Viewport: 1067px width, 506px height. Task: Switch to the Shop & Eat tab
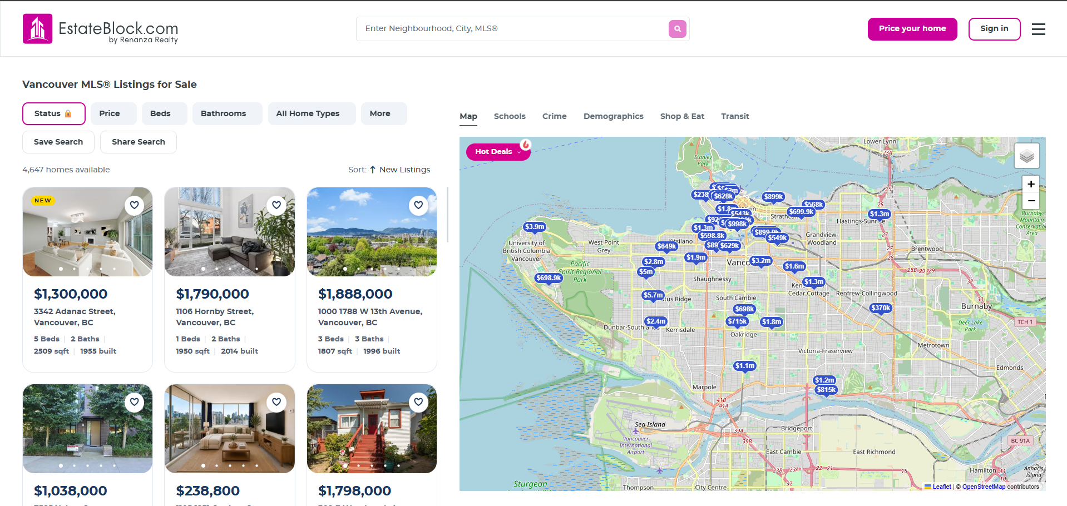(x=682, y=116)
